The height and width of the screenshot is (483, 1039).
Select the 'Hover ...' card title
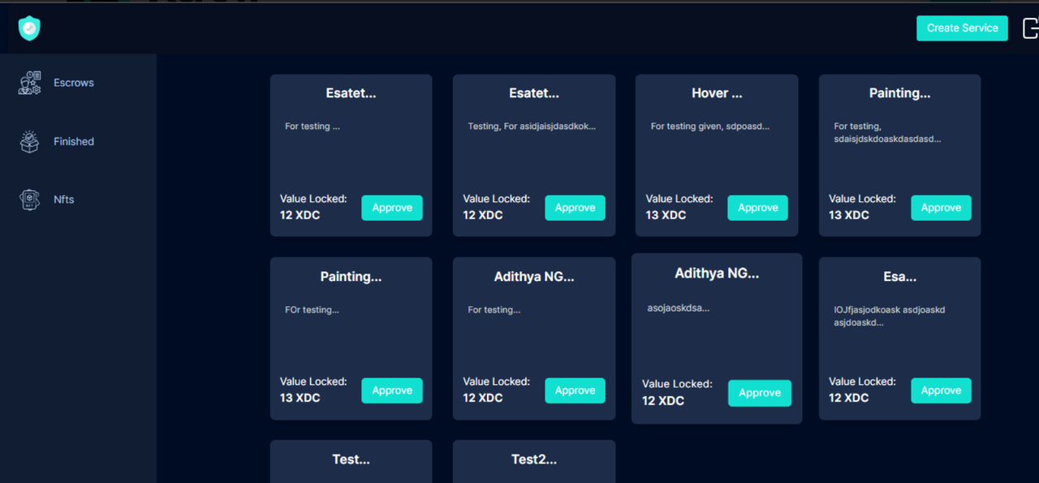tap(717, 93)
